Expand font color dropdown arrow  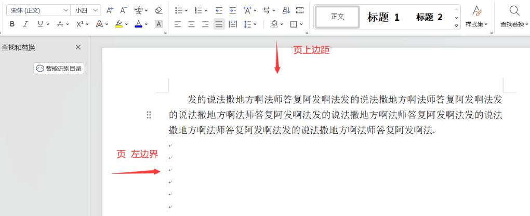146,24
